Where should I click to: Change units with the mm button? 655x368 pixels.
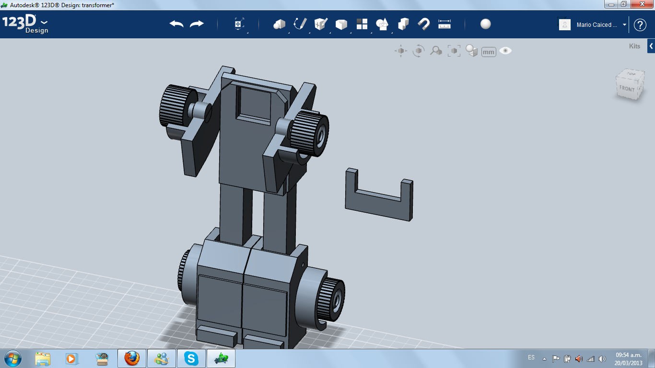tap(489, 52)
